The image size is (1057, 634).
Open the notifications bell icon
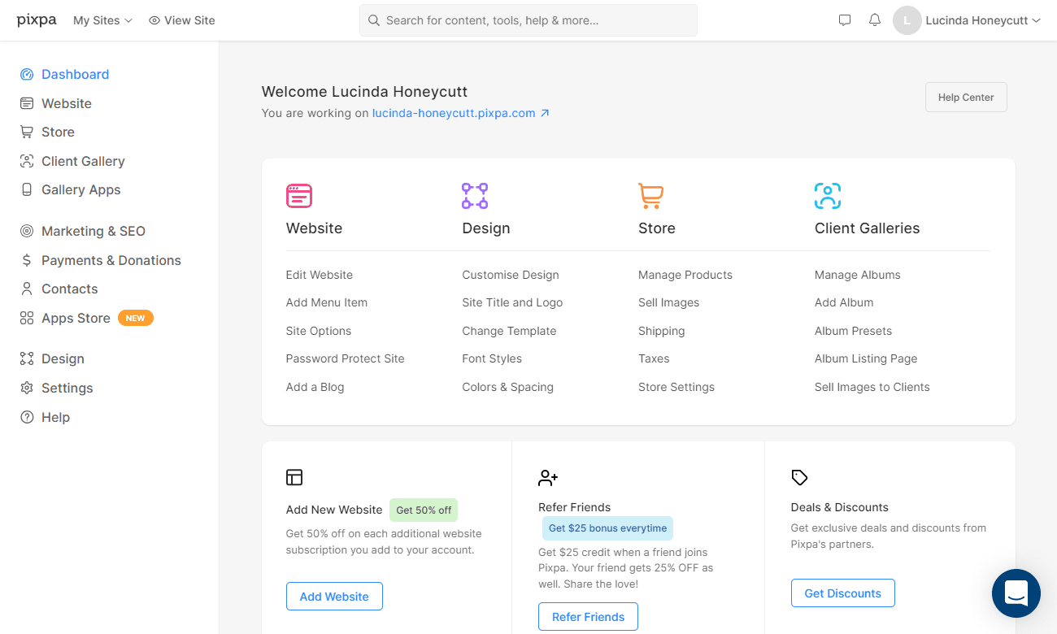(x=875, y=20)
